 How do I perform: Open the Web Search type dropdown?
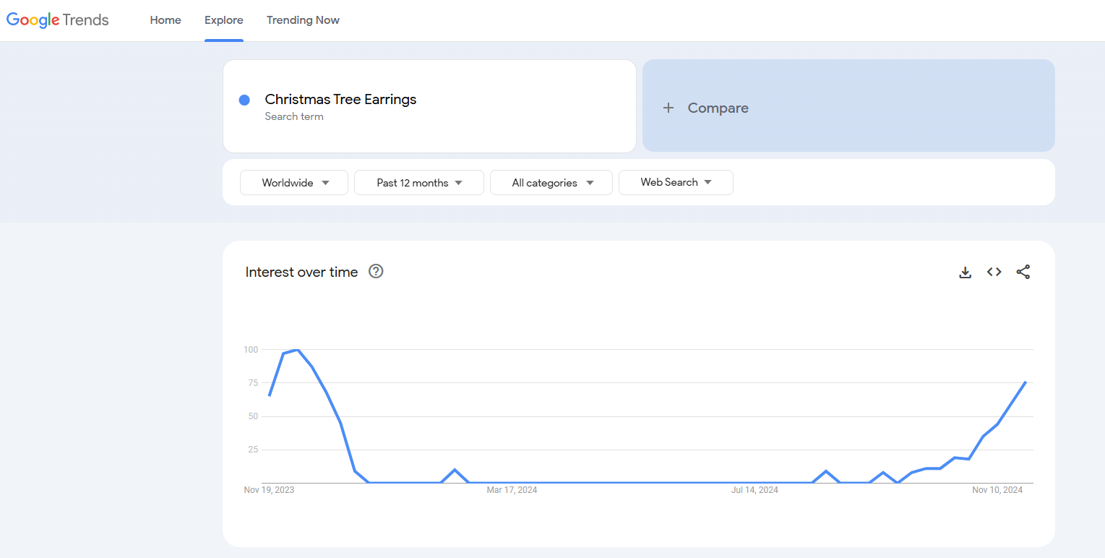676,183
